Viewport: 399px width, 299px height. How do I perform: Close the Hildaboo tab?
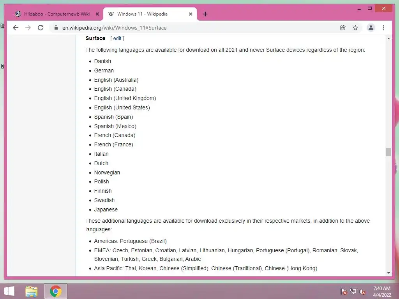click(97, 14)
